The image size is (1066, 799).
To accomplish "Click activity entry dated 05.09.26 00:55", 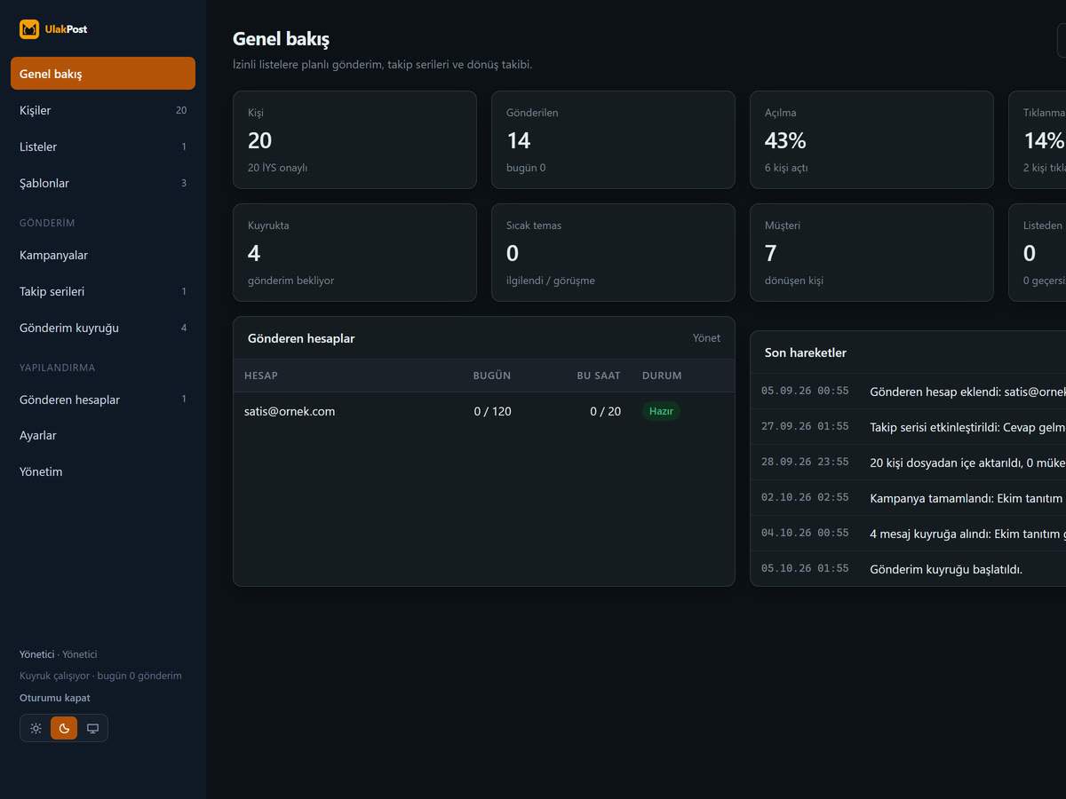I will (x=908, y=391).
